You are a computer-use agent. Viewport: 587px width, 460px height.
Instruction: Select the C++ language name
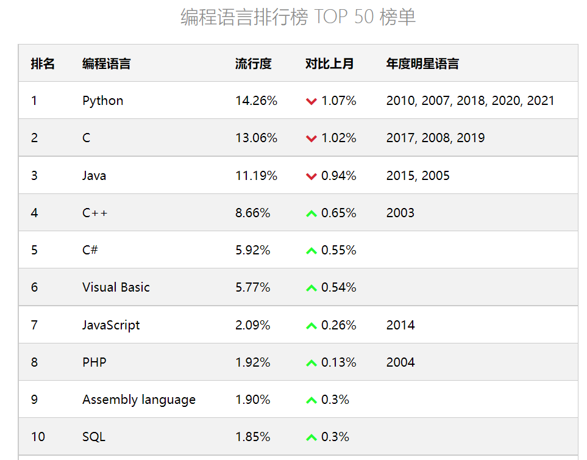(x=94, y=213)
